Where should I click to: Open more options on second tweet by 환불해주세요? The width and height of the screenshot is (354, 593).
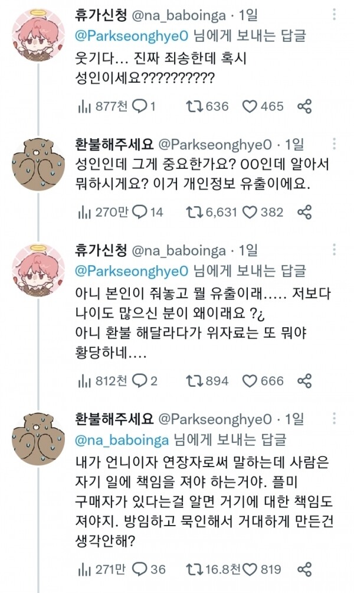click(x=335, y=143)
